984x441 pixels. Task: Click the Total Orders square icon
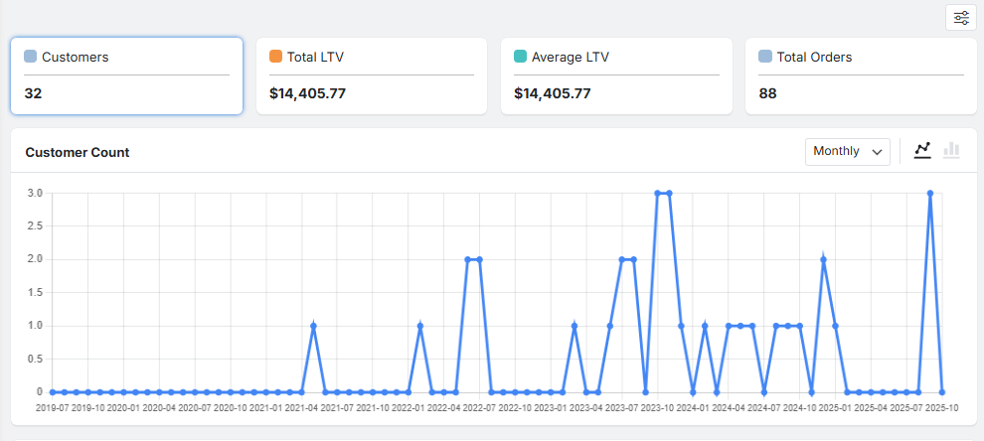[x=765, y=57]
